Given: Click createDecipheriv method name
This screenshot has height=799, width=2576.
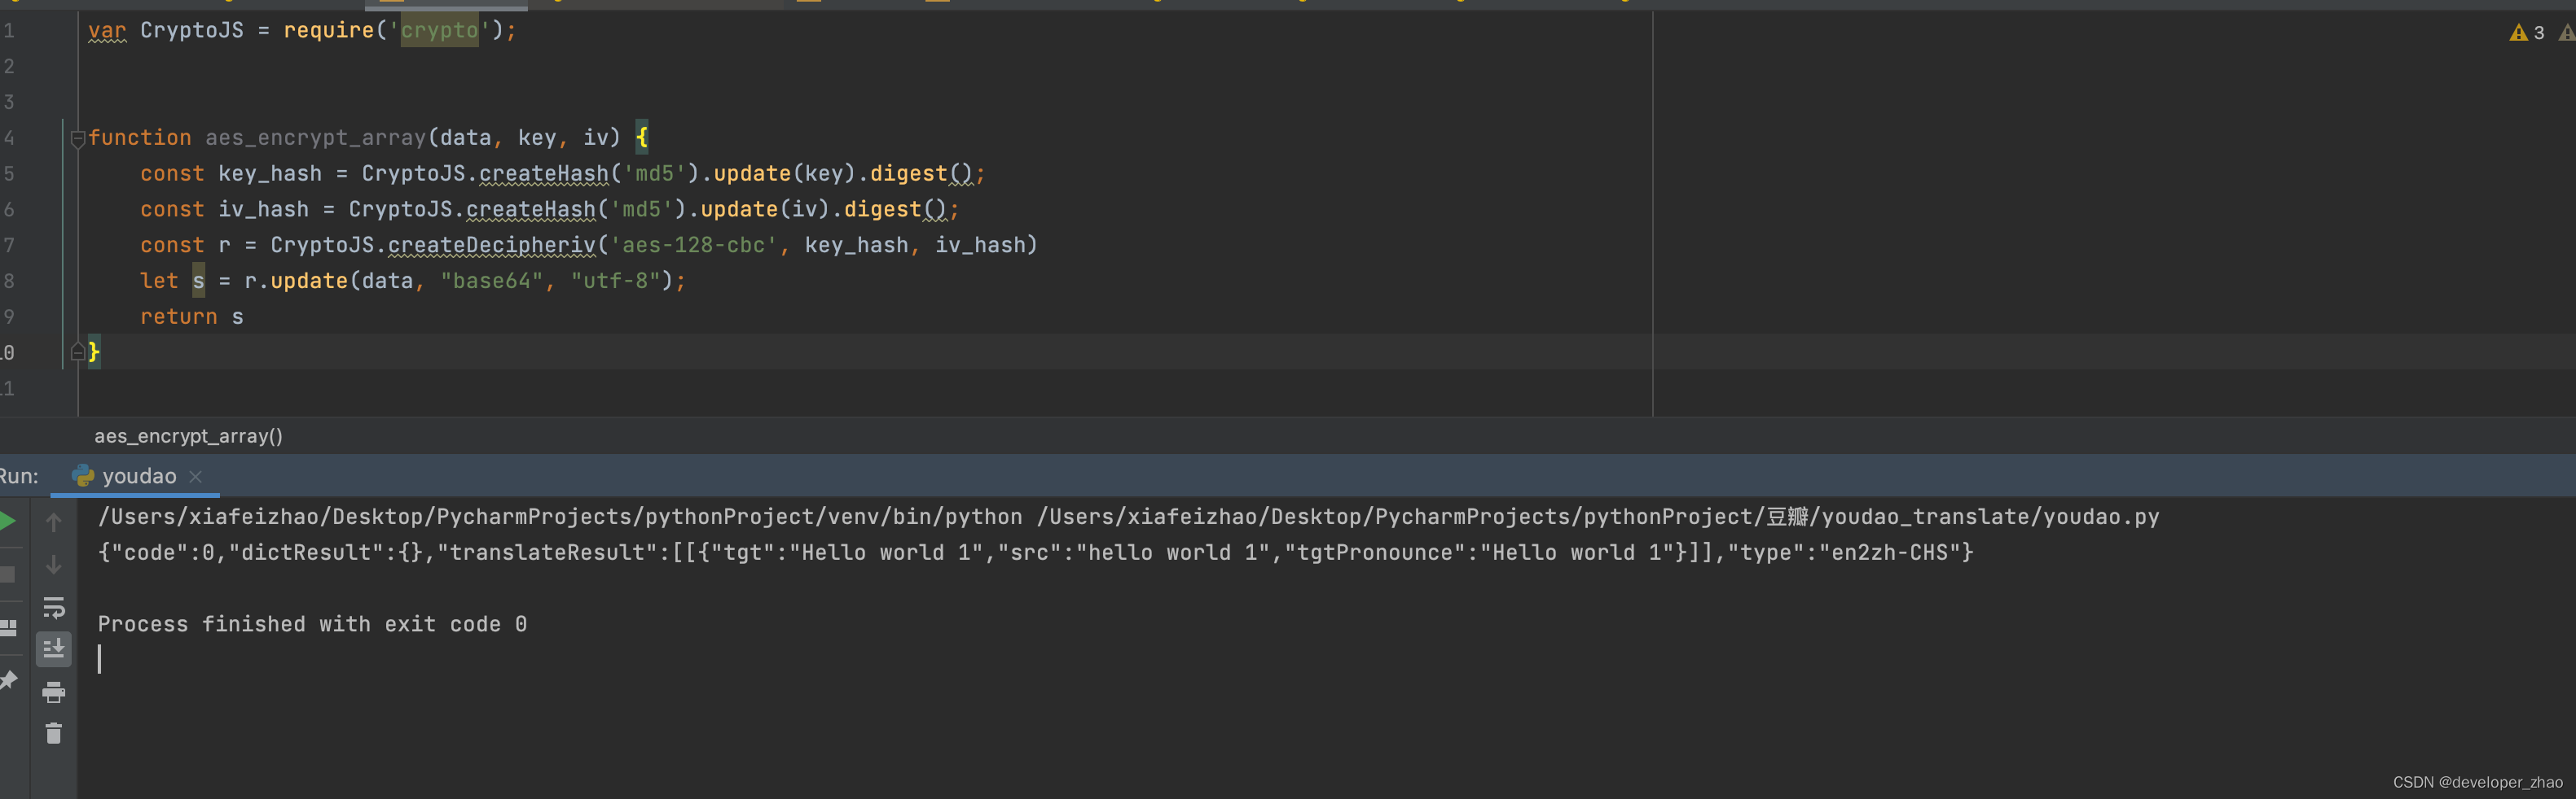Looking at the screenshot, I should click(x=491, y=246).
